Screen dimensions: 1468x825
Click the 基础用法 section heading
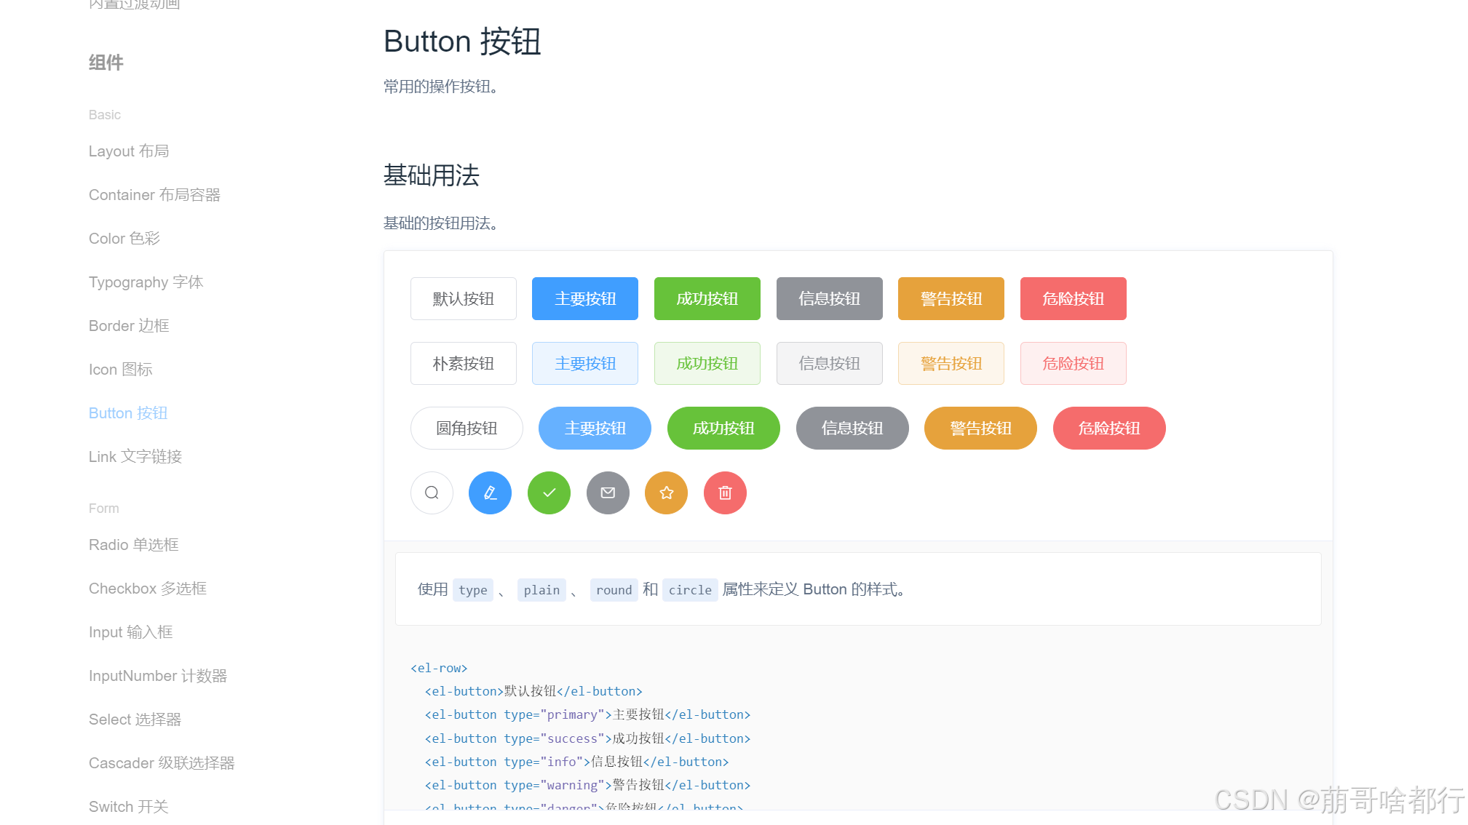(x=432, y=175)
